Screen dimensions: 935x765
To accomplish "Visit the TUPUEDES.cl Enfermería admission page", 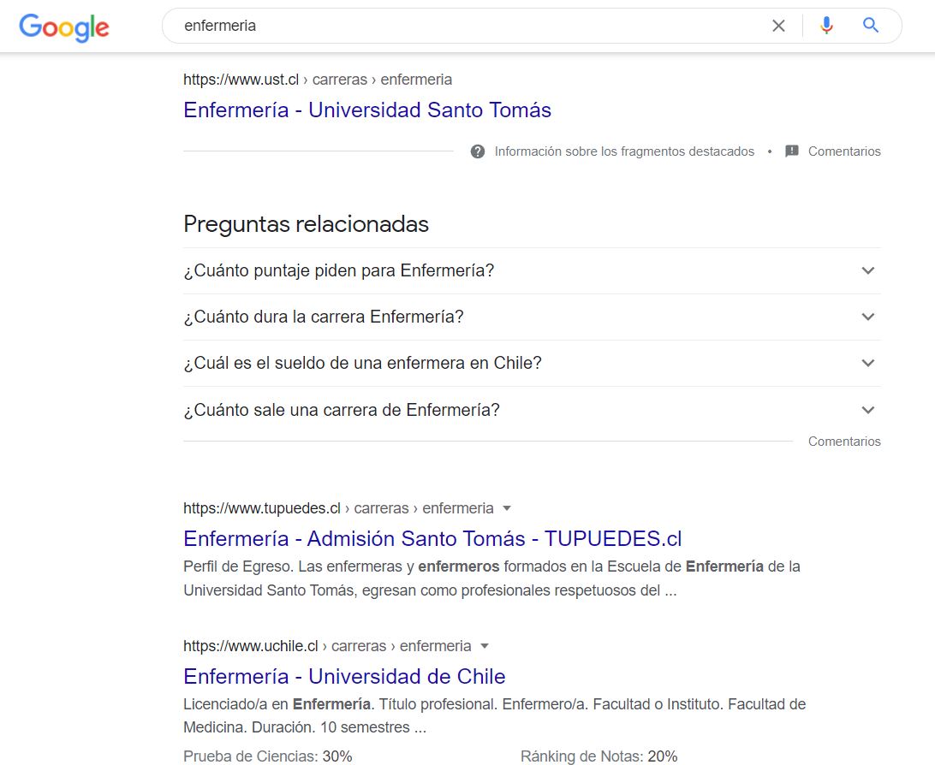I will tap(432, 538).
